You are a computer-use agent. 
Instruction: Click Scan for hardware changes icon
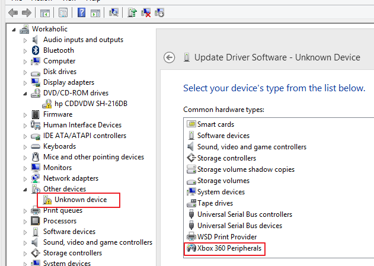click(114, 12)
